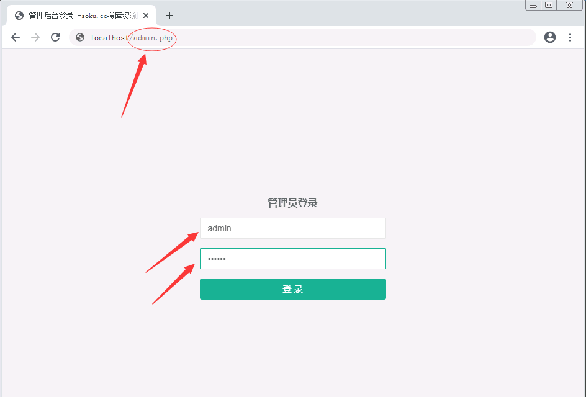Open the three-dot Chrome menu
586x397 pixels.
point(570,37)
